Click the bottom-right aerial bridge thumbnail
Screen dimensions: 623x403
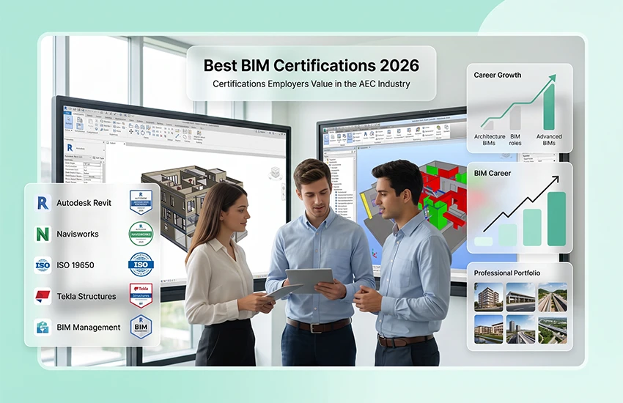point(553,330)
